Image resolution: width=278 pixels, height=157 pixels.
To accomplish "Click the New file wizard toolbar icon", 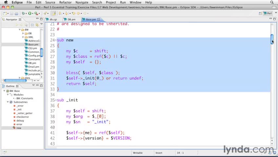I will point(5,13).
